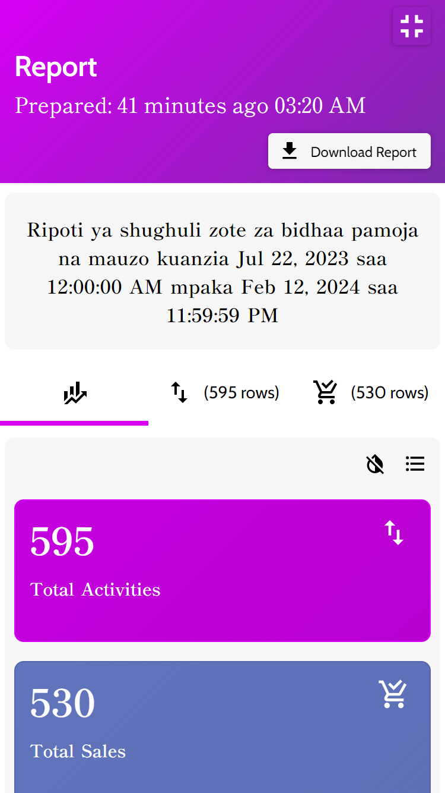This screenshot has height=793, width=445.
Task: Click the Prepared 41 minutes ago timestamp
Action: click(190, 106)
